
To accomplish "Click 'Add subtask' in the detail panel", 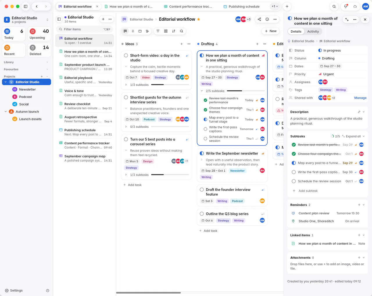I will [308, 191].
